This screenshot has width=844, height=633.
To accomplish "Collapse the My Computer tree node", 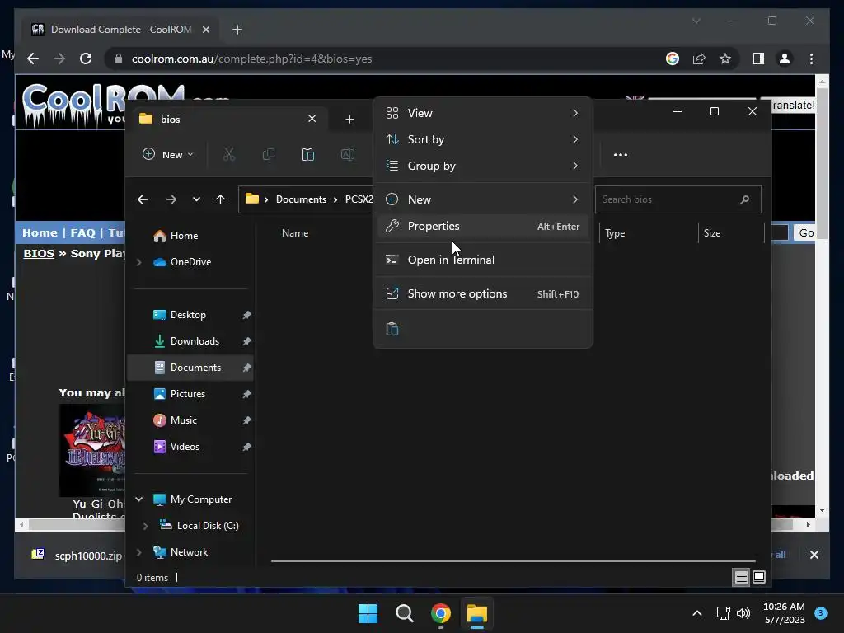I will point(138,499).
